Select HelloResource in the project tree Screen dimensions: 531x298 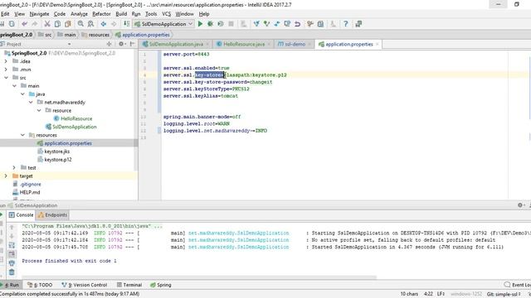click(73, 118)
